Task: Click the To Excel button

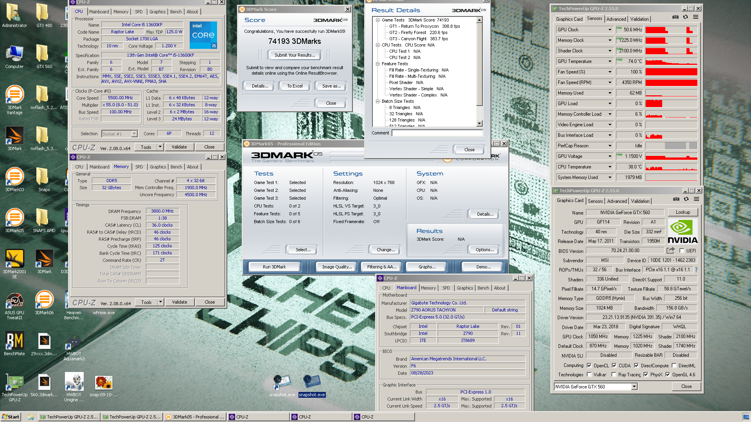Action: tap(295, 86)
